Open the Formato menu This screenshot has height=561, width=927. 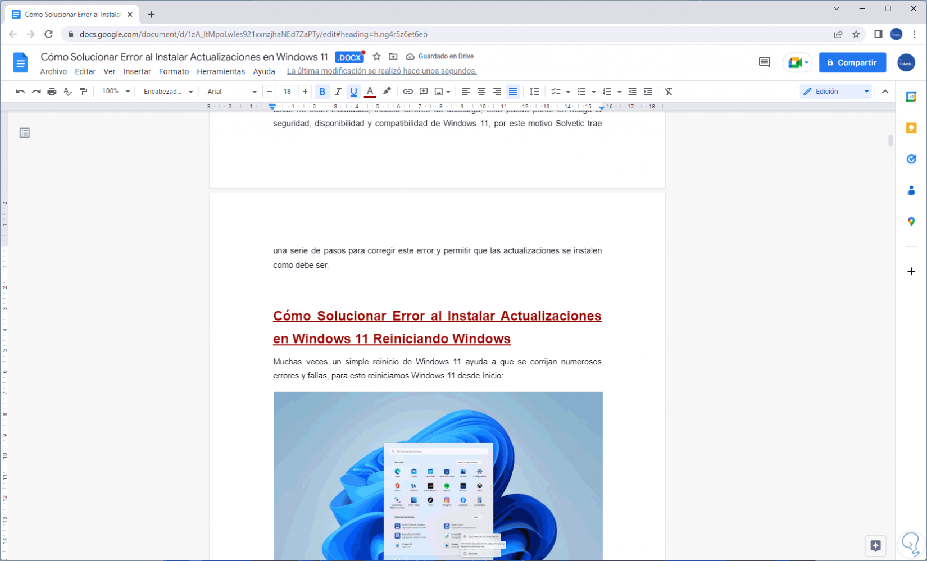174,71
